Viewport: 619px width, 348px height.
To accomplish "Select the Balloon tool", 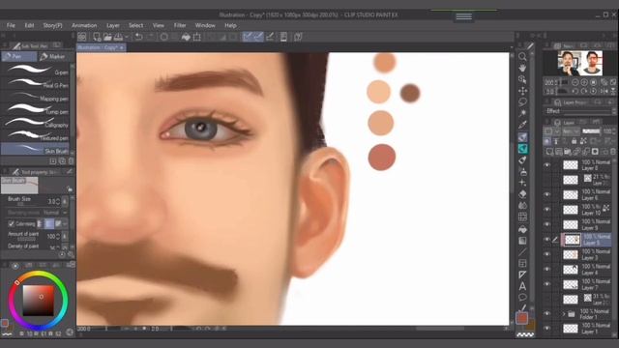I will pyautogui.click(x=522, y=298).
